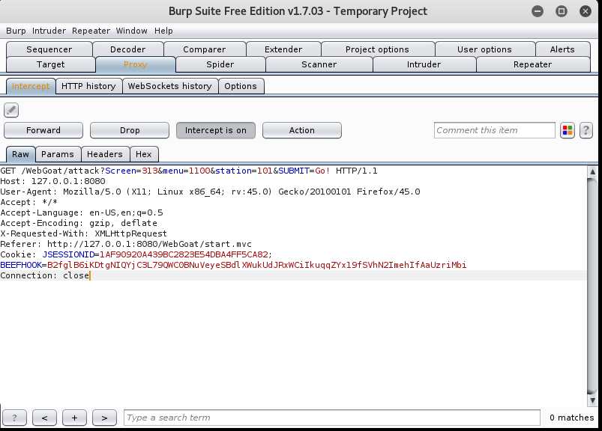Switch to the Project options tab
602x431 pixels.
point(377,49)
